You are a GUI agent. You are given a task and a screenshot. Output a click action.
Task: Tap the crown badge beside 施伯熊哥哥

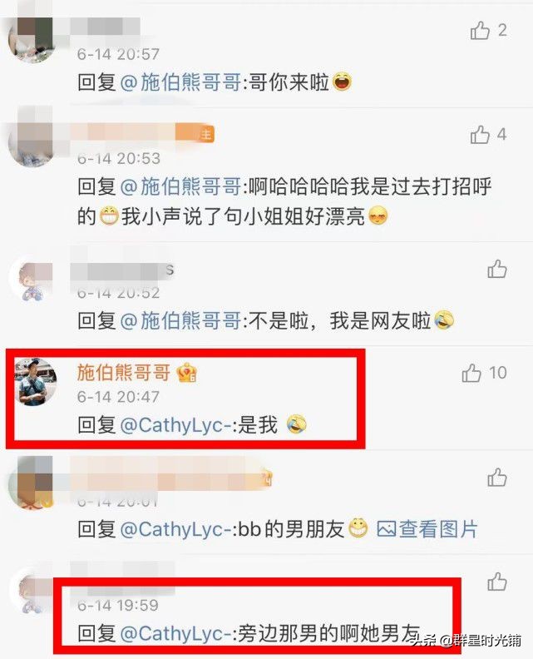[187, 373]
